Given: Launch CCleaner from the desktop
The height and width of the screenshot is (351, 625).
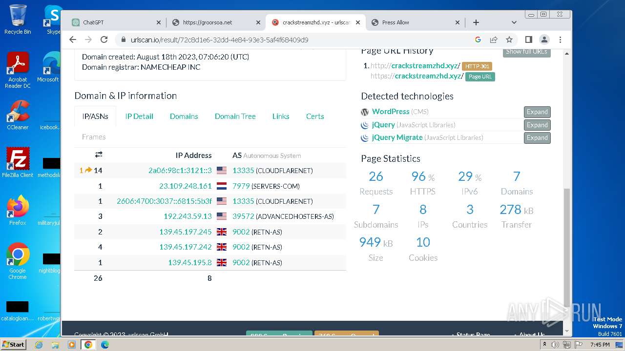Looking at the screenshot, I should tap(18, 116).
